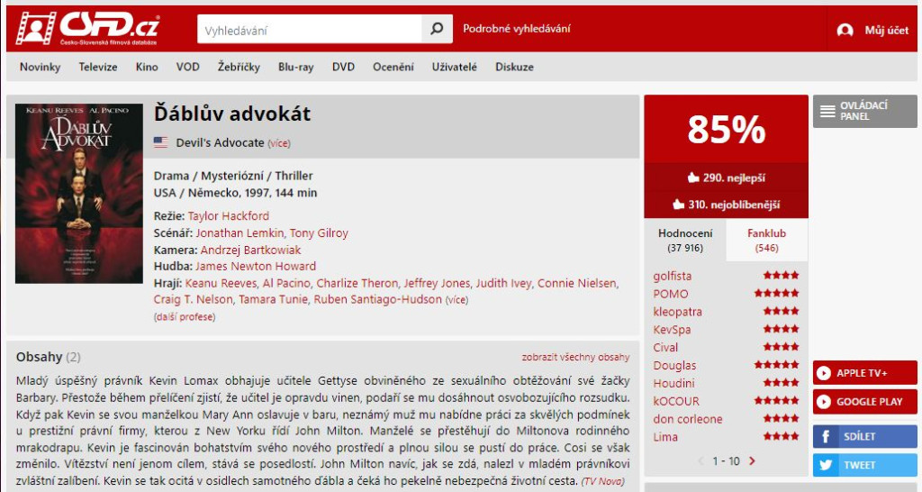The image size is (922, 492).
Task: Open the DVD menu
Action: click(343, 67)
